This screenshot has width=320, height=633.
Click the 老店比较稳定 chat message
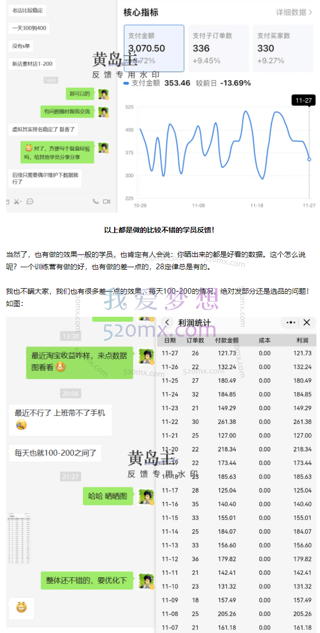click(x=28, y=10)
